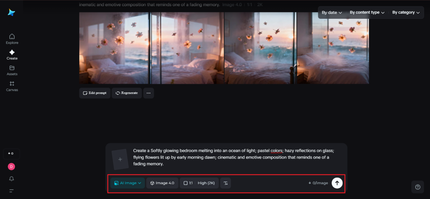
Task: Select the Create sparkle icon
Action: (x=12, y=54)
